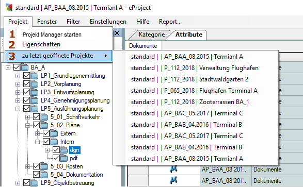Click the LP5_Ausführungsplanung folder icon
Screen dimensions: 303x187
click(34, 109)
